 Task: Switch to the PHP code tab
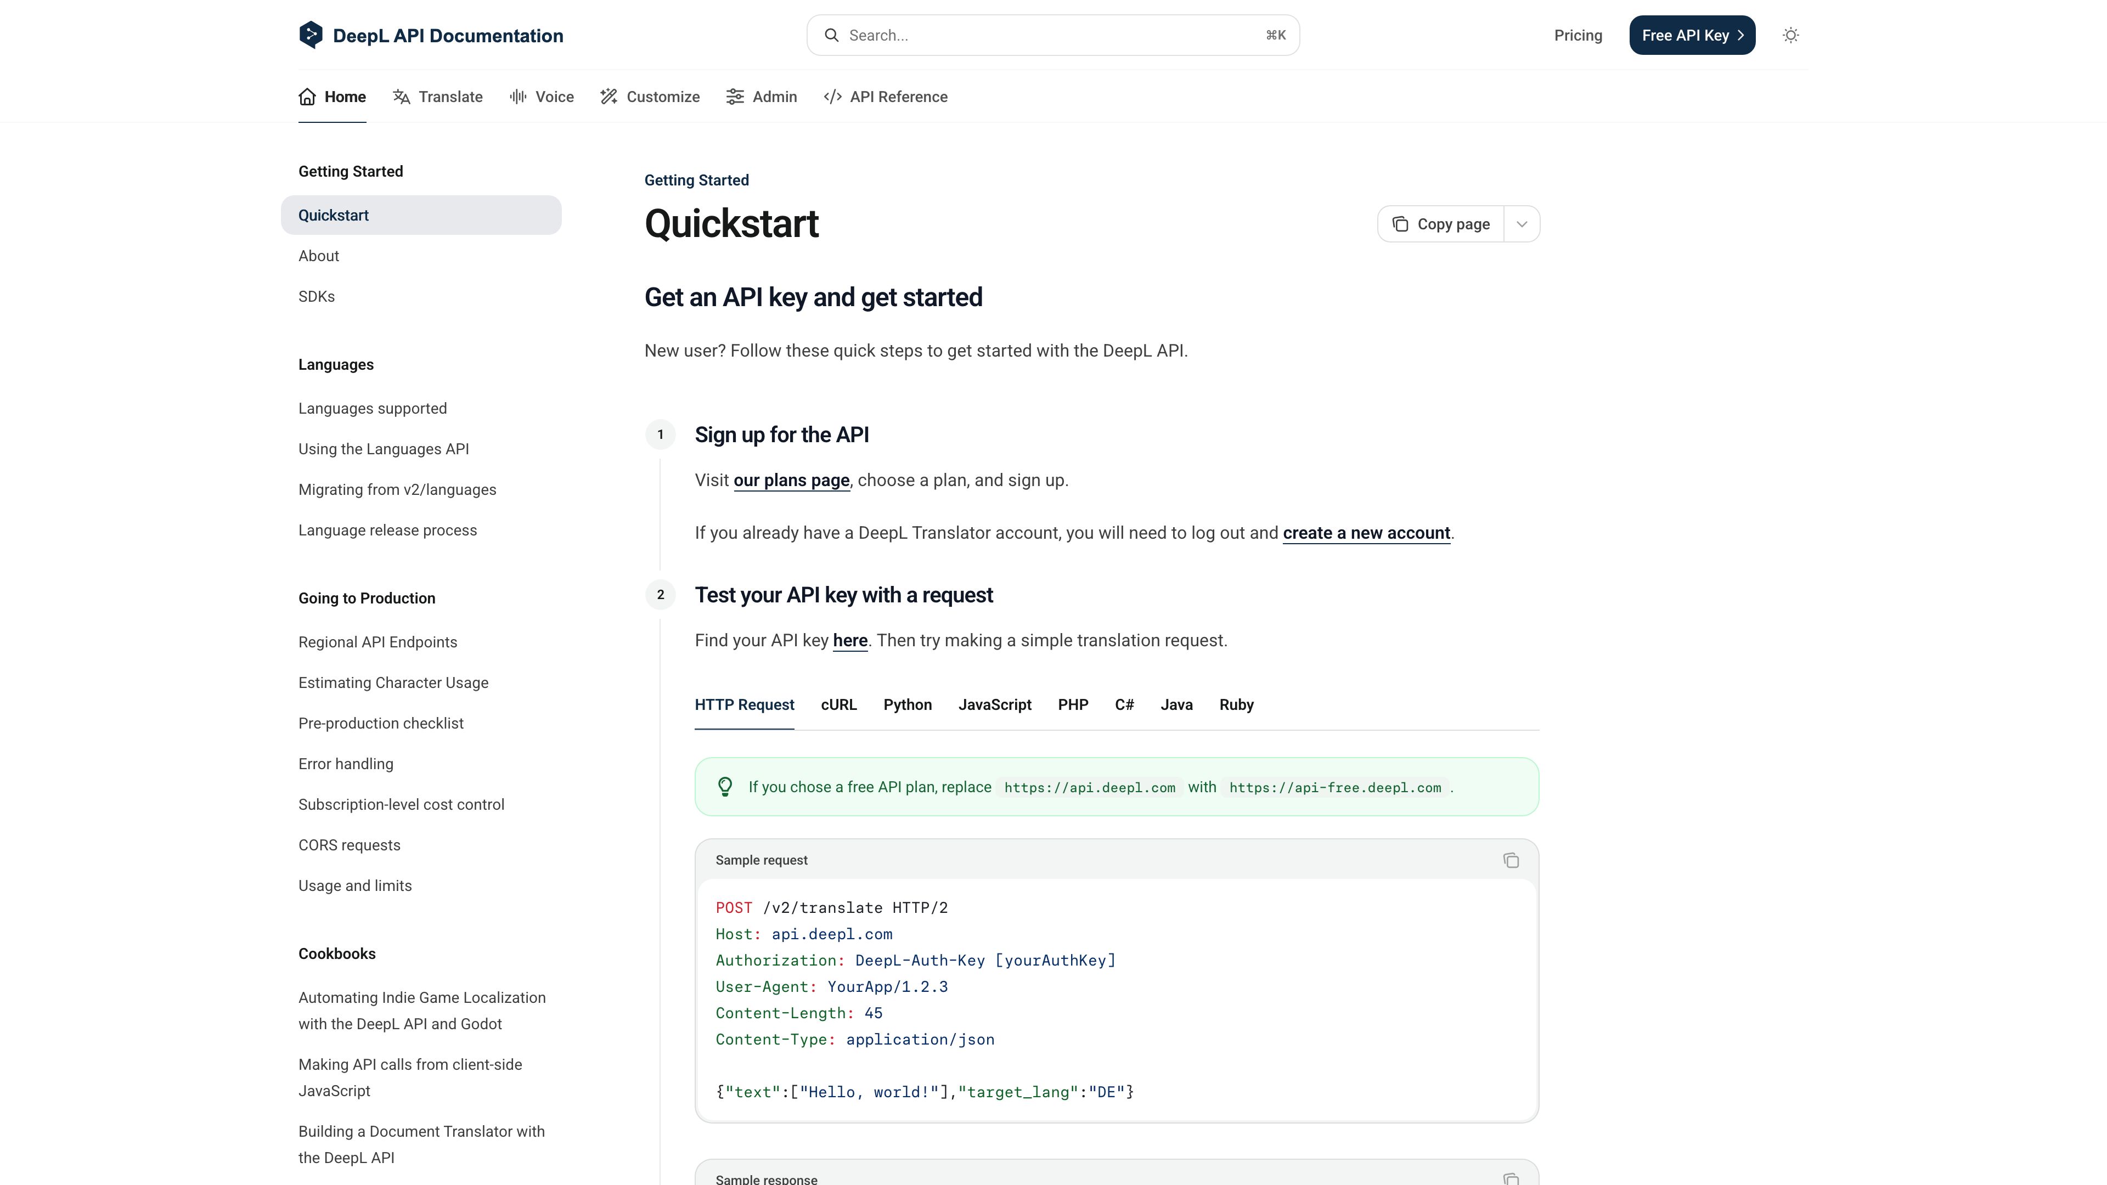[1073, 705]
